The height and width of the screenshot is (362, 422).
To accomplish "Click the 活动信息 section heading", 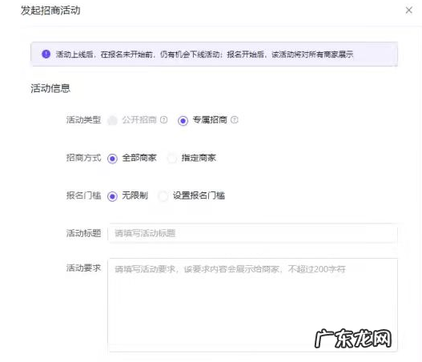I will (x=50, y=88).
